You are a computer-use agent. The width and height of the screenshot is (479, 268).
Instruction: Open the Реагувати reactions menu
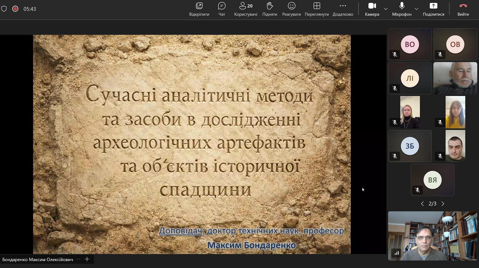(x=291, y=9)
